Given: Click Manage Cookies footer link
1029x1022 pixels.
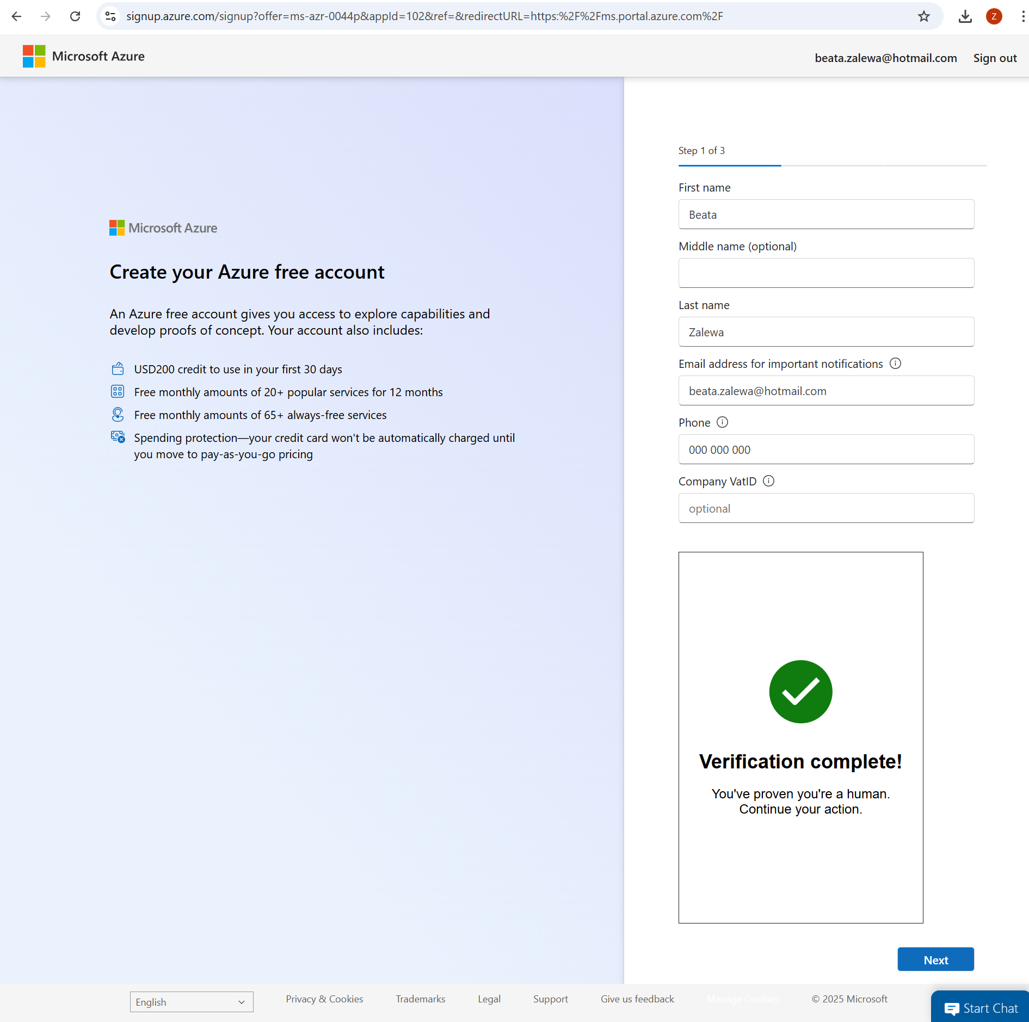Looking at the screenshot, I should 742,999.
